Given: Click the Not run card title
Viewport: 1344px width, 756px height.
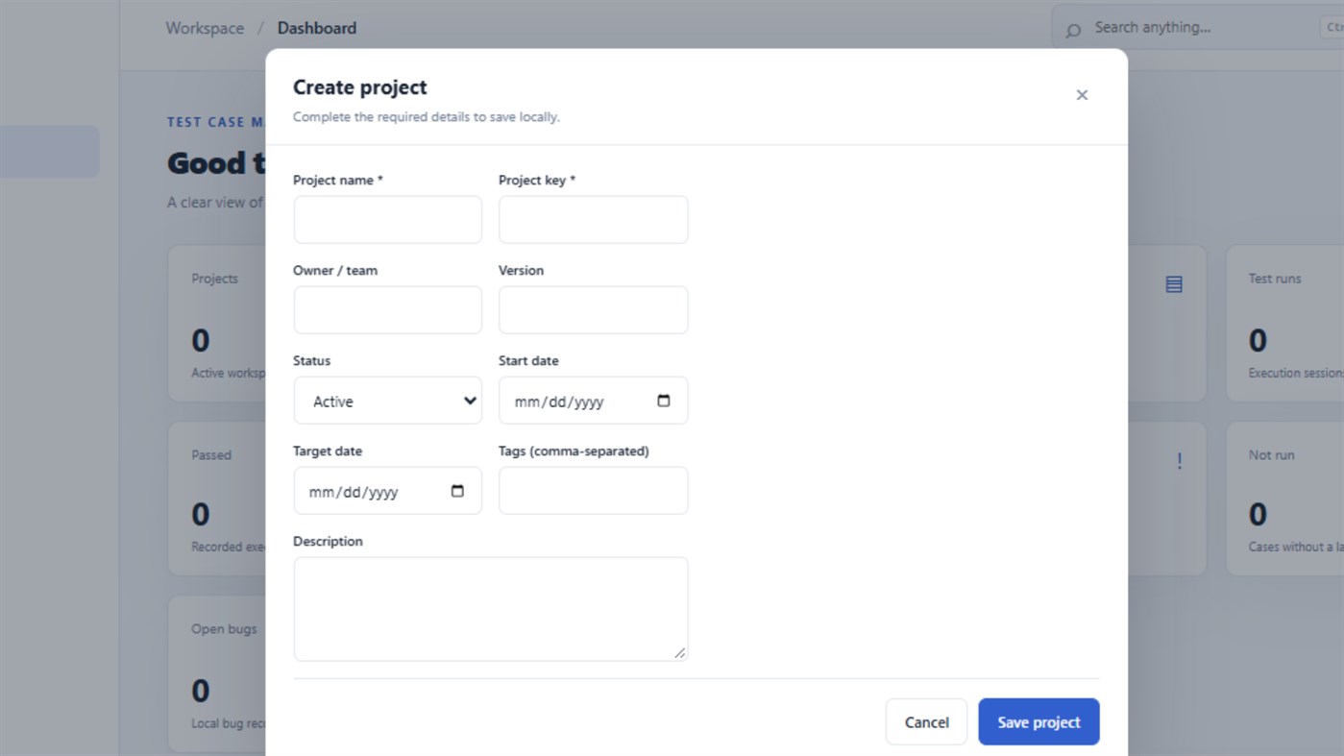Looking at the screenshot, I should 1272,455.
